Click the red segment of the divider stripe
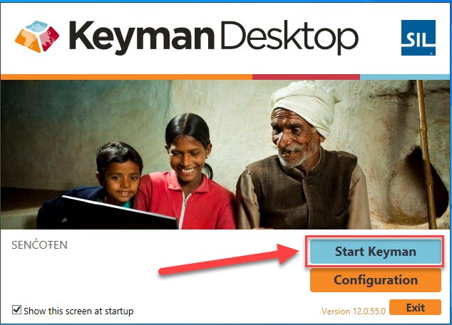 click(306, 77)
